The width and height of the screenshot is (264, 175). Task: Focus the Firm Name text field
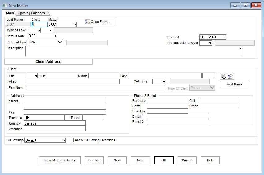pyautogui.click(x=95, y=88)
